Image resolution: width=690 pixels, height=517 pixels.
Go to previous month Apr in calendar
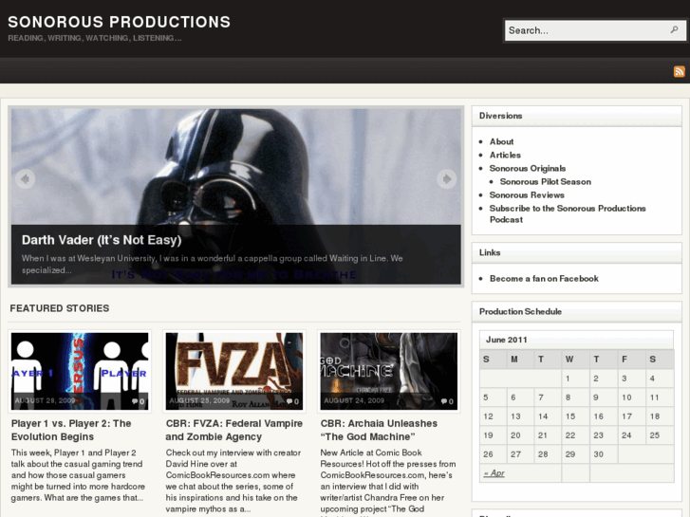(494, 473)
